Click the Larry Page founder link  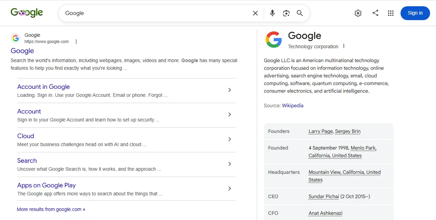click(x=320, y=131)
